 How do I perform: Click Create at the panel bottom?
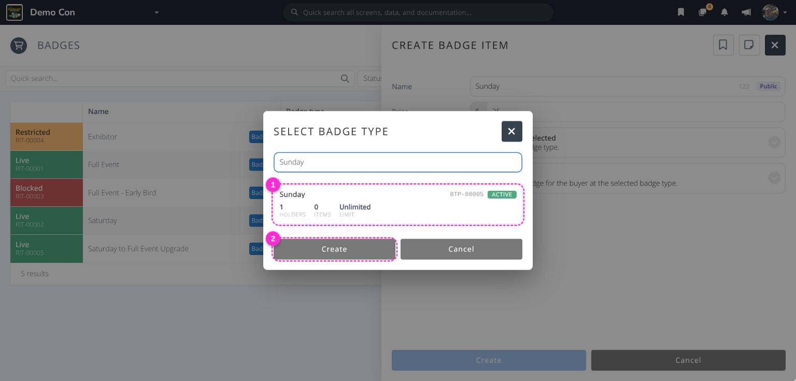[489, 360]
